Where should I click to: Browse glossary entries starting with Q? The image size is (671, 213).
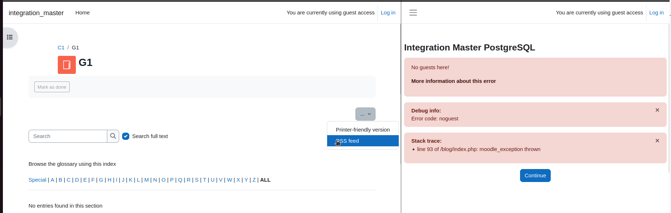[180, 180]
